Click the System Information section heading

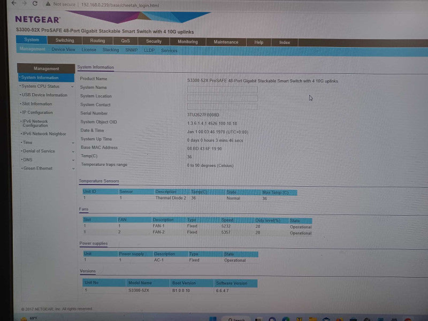click(x=96, y=67)
